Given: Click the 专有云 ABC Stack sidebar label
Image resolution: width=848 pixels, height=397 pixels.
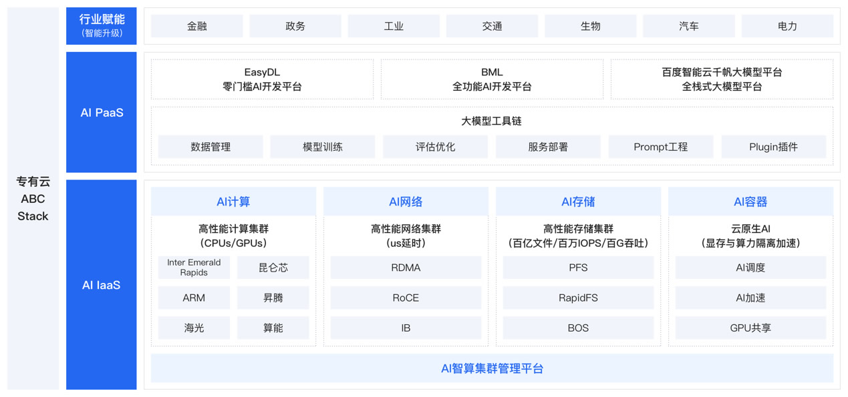Looking at the screenshot, I should tap(33, 199).
